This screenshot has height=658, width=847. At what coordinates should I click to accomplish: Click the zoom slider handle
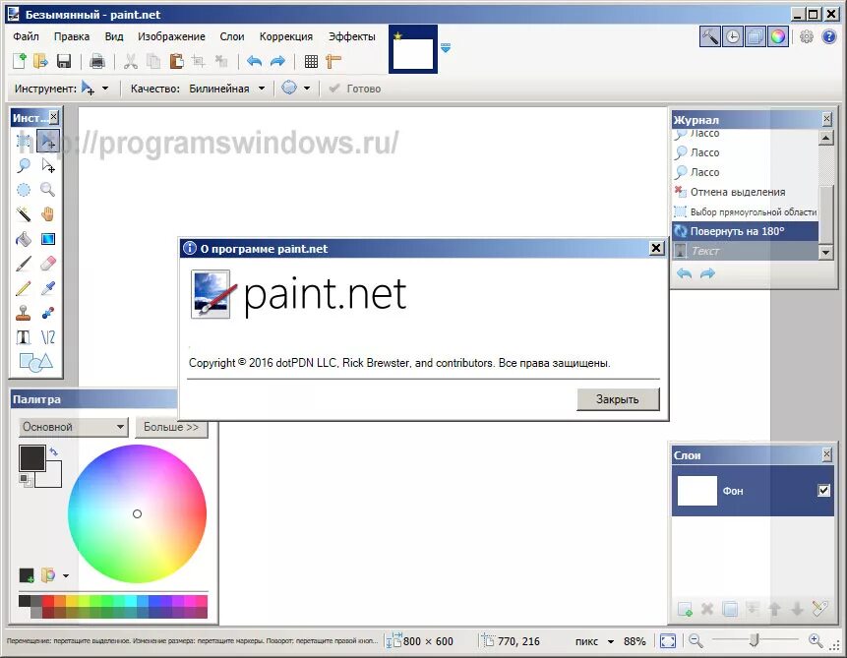tap(755, 640)
